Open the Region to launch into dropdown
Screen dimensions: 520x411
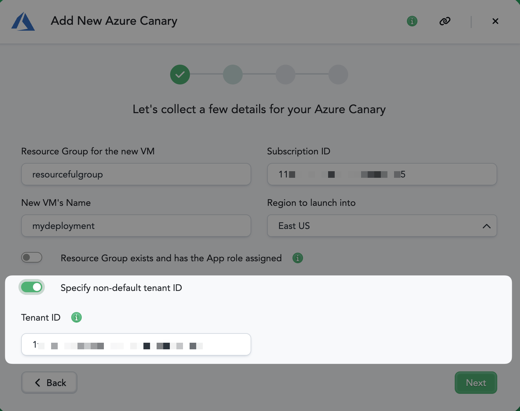coord(382,226)
